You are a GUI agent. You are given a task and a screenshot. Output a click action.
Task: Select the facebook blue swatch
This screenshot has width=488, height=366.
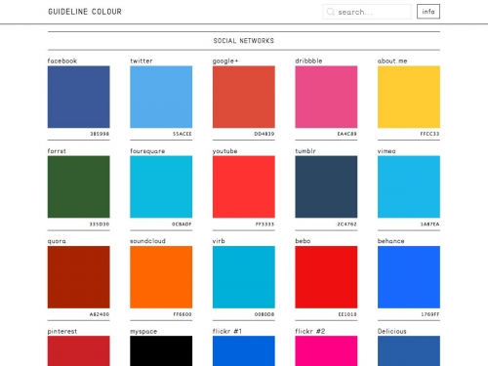point(79,97)
